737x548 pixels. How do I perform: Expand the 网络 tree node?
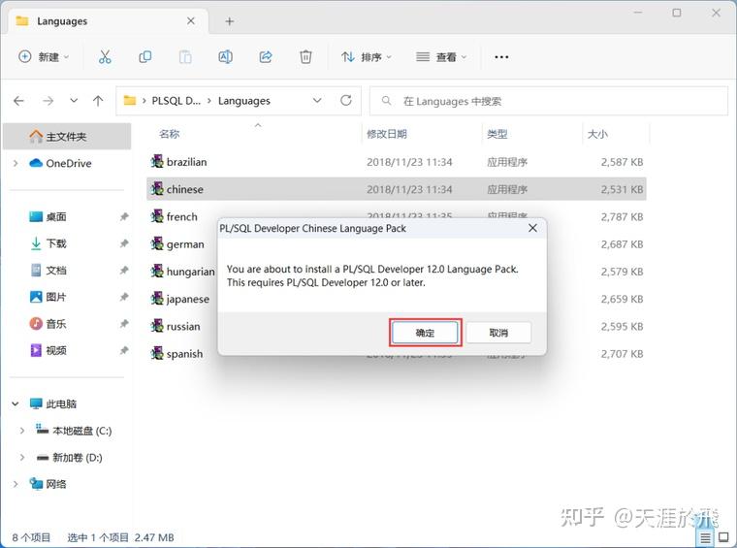pyautogui.click(x=16, y=484)
